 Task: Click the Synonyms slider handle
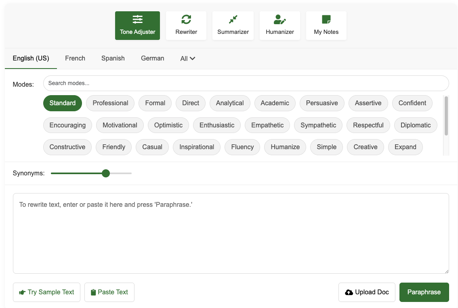point(106,173)
